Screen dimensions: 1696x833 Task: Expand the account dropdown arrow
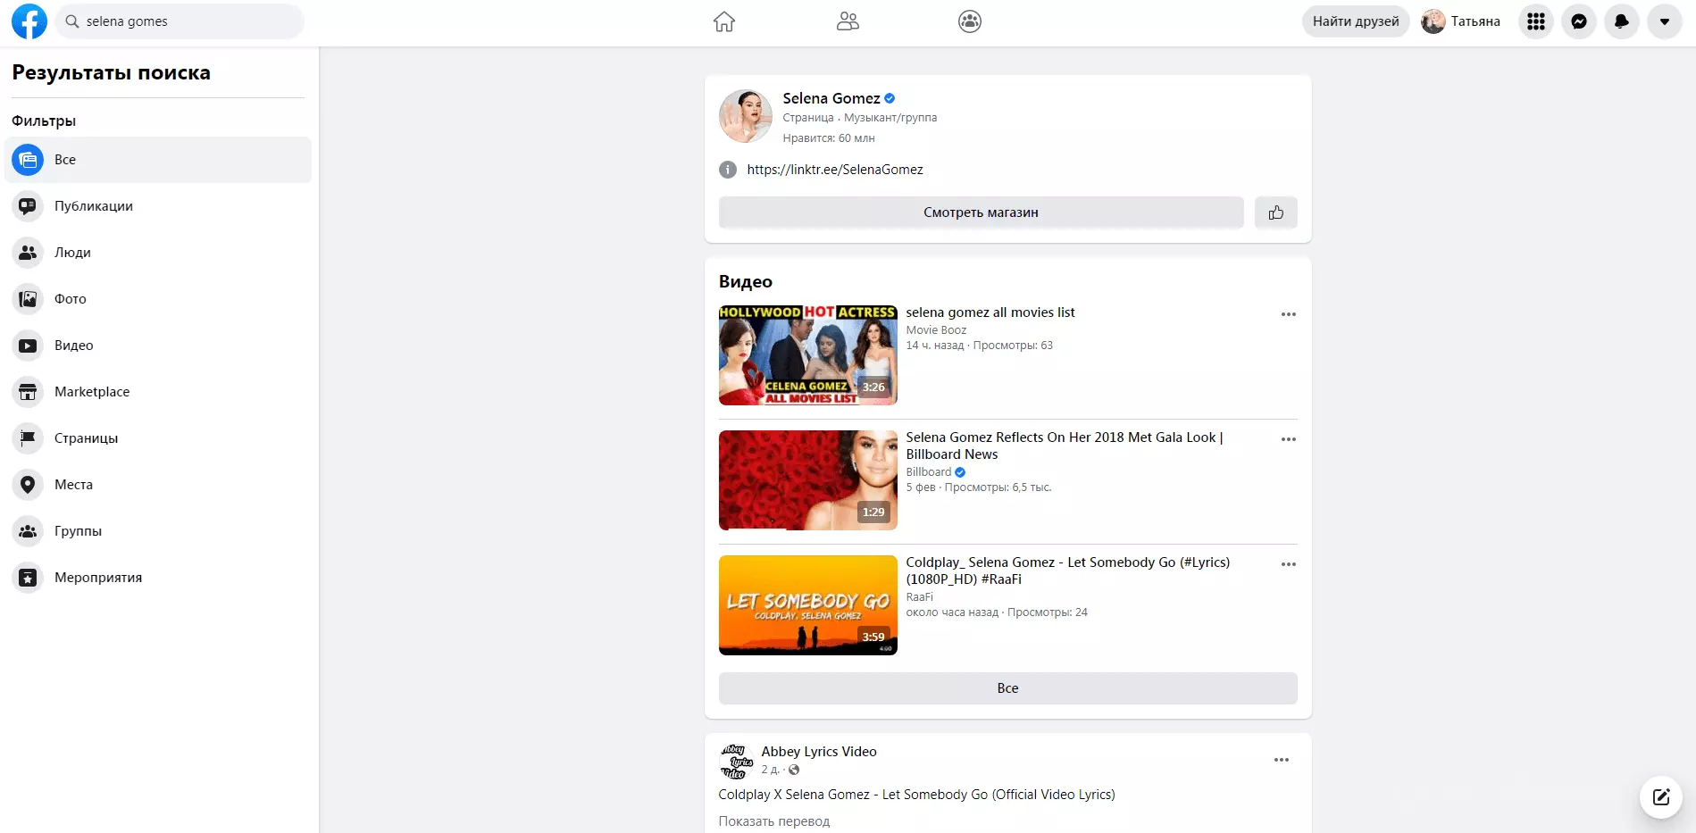click(1665, 21)
